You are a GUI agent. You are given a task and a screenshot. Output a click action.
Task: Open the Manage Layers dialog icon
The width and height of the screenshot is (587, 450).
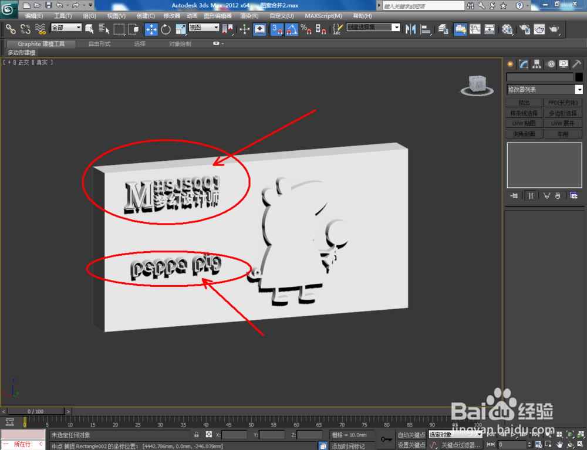pyautogui.click(x=443, y=29)
